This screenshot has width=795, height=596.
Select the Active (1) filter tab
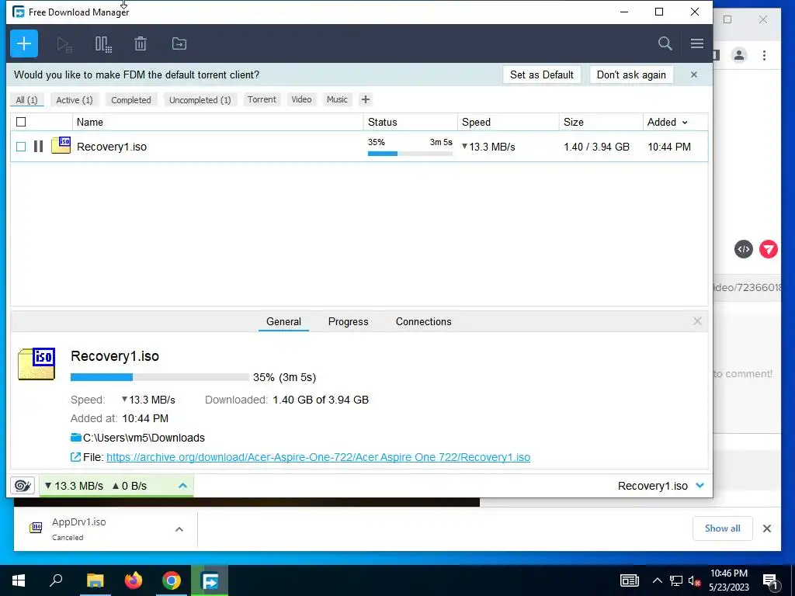point(75,100)
